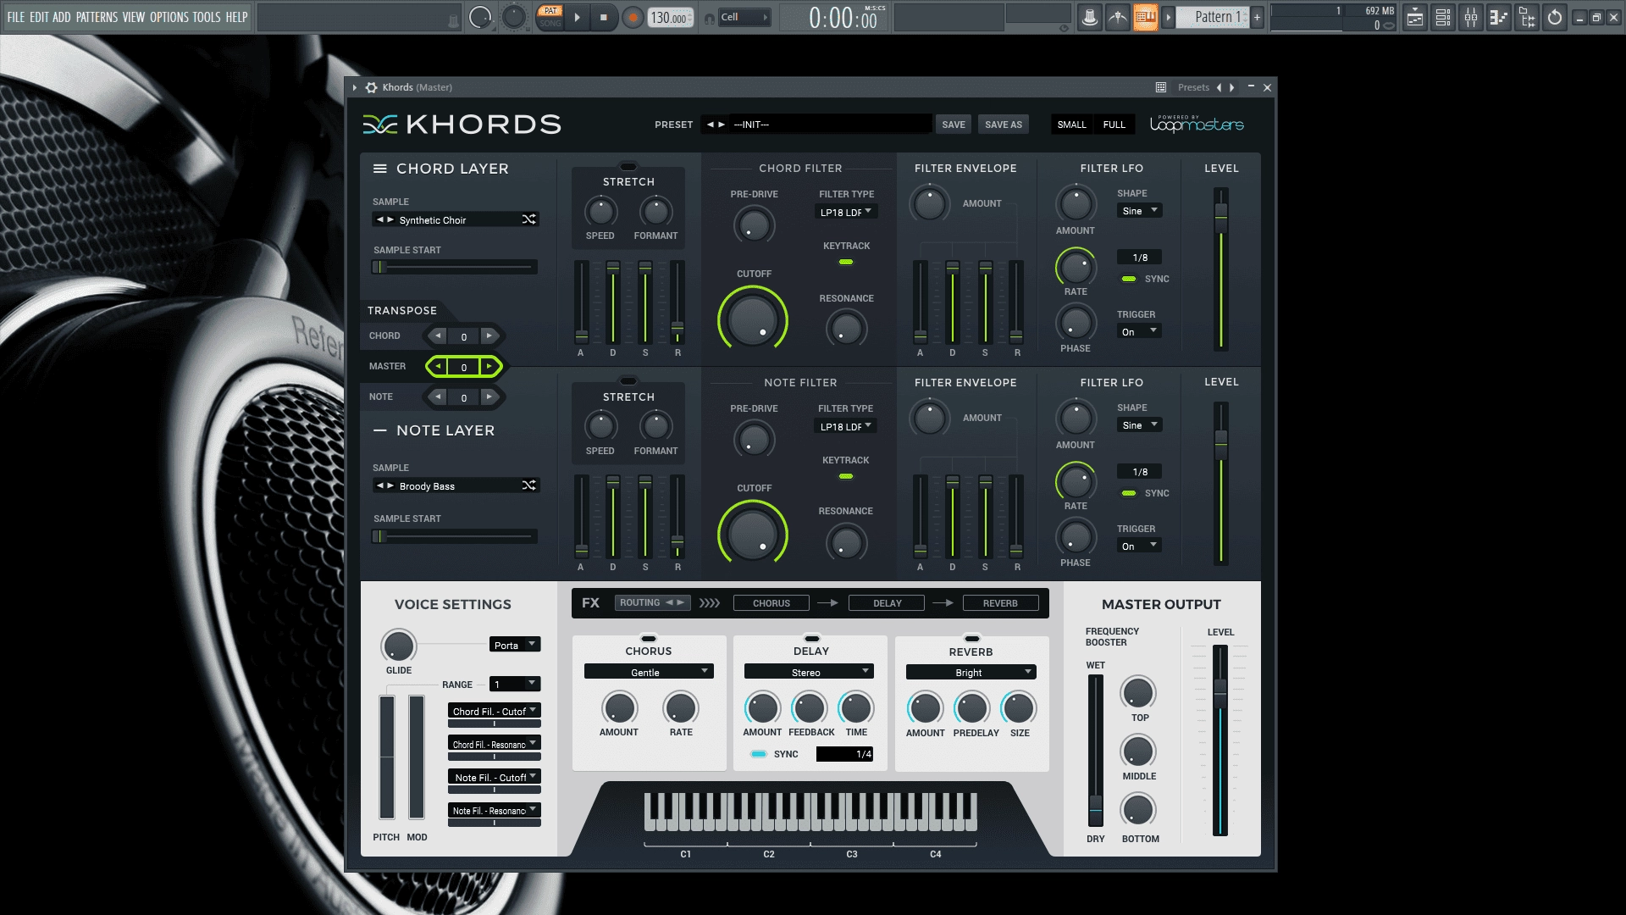
Task: Collapse the Note Layer minus icon
Action: click(380, 430)
